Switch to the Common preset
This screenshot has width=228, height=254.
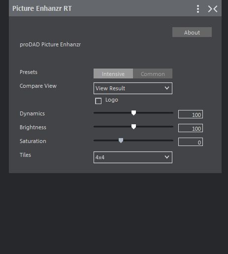(153, 73)
